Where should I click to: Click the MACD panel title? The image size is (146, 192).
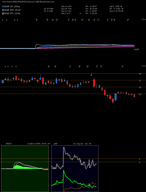tap(8, 144)
